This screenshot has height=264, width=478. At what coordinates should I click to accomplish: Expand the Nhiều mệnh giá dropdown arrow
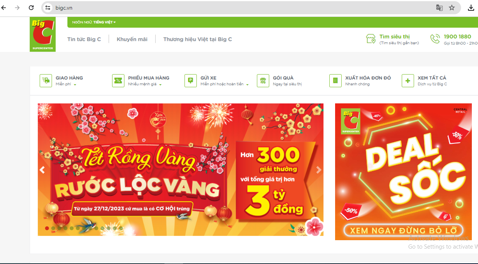pos(160,85)
